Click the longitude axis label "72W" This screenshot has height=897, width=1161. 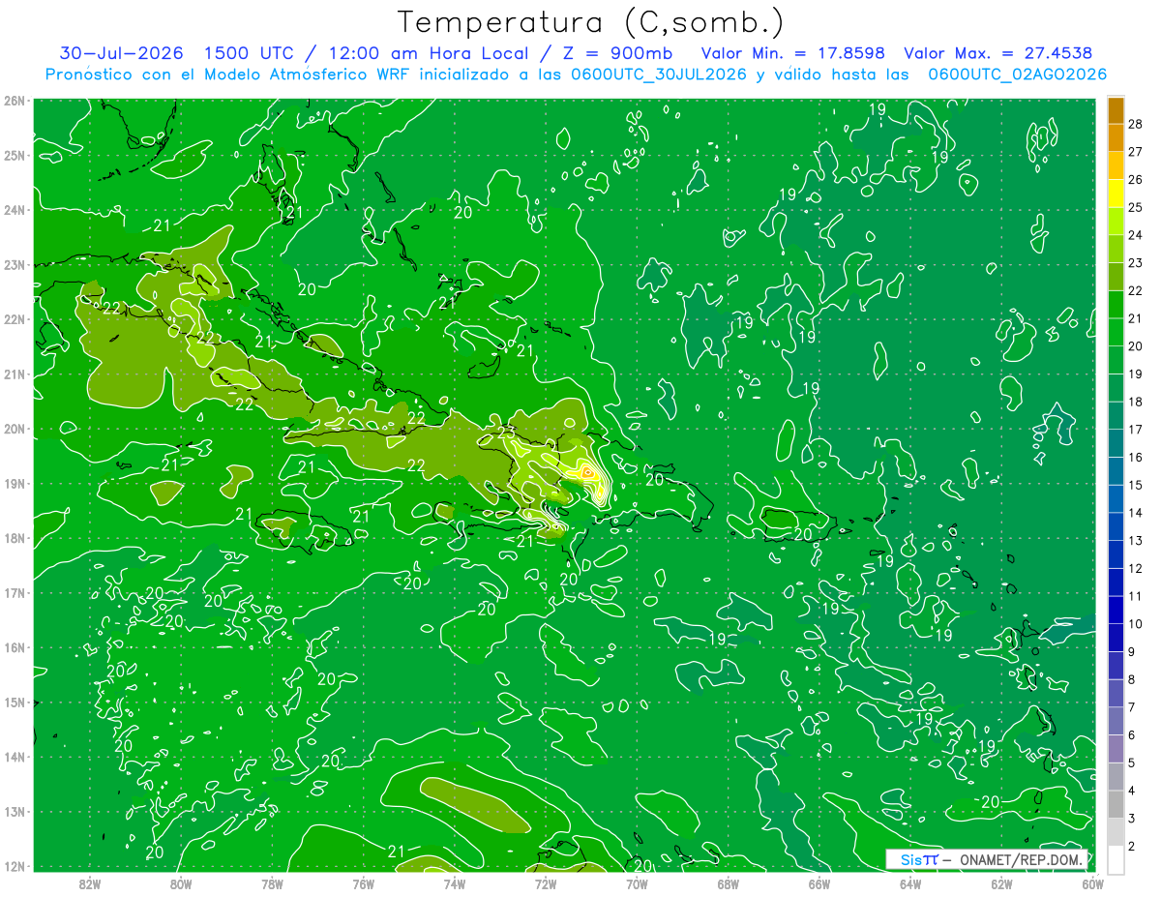point(546,883)
